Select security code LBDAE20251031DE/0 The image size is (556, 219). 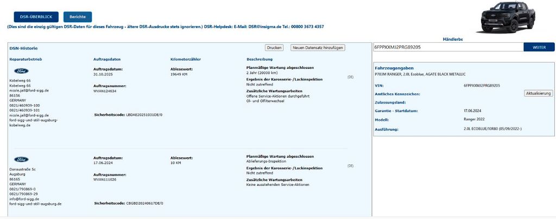144,115
